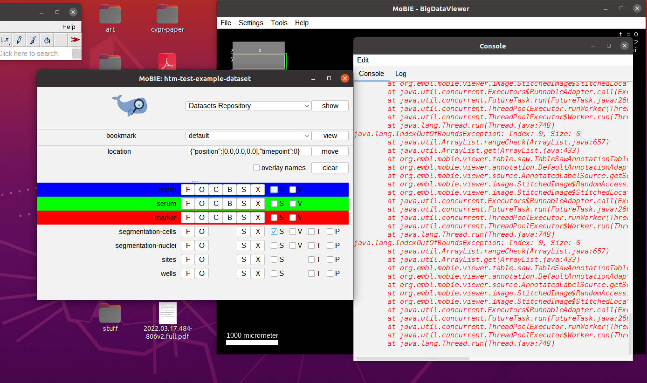The width and height of the screenshot is (647, 383).
Task: Open the color picker (C) for the nuclei channel
Action: click(216, 189)
